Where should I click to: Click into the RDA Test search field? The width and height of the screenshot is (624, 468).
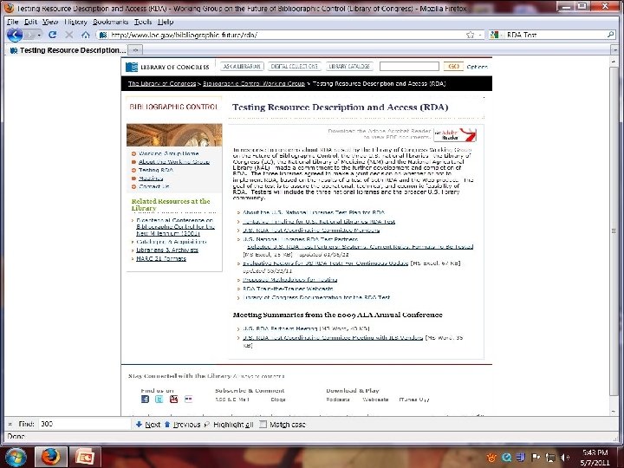555,35
